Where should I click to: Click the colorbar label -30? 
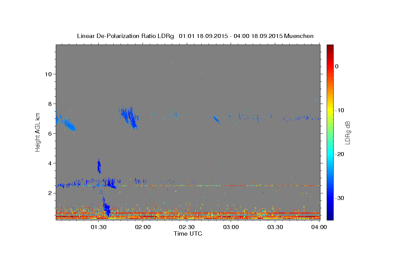(x=339, y=198)
